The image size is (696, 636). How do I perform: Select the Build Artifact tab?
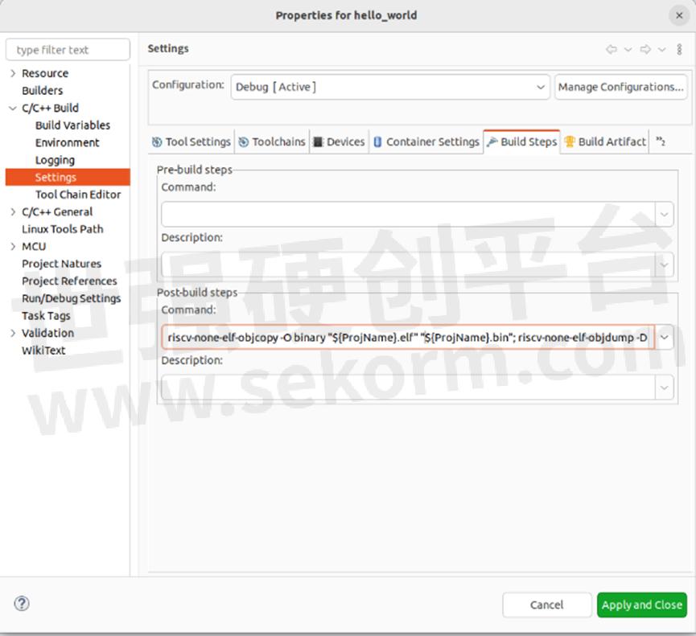(x=605, y=142)
